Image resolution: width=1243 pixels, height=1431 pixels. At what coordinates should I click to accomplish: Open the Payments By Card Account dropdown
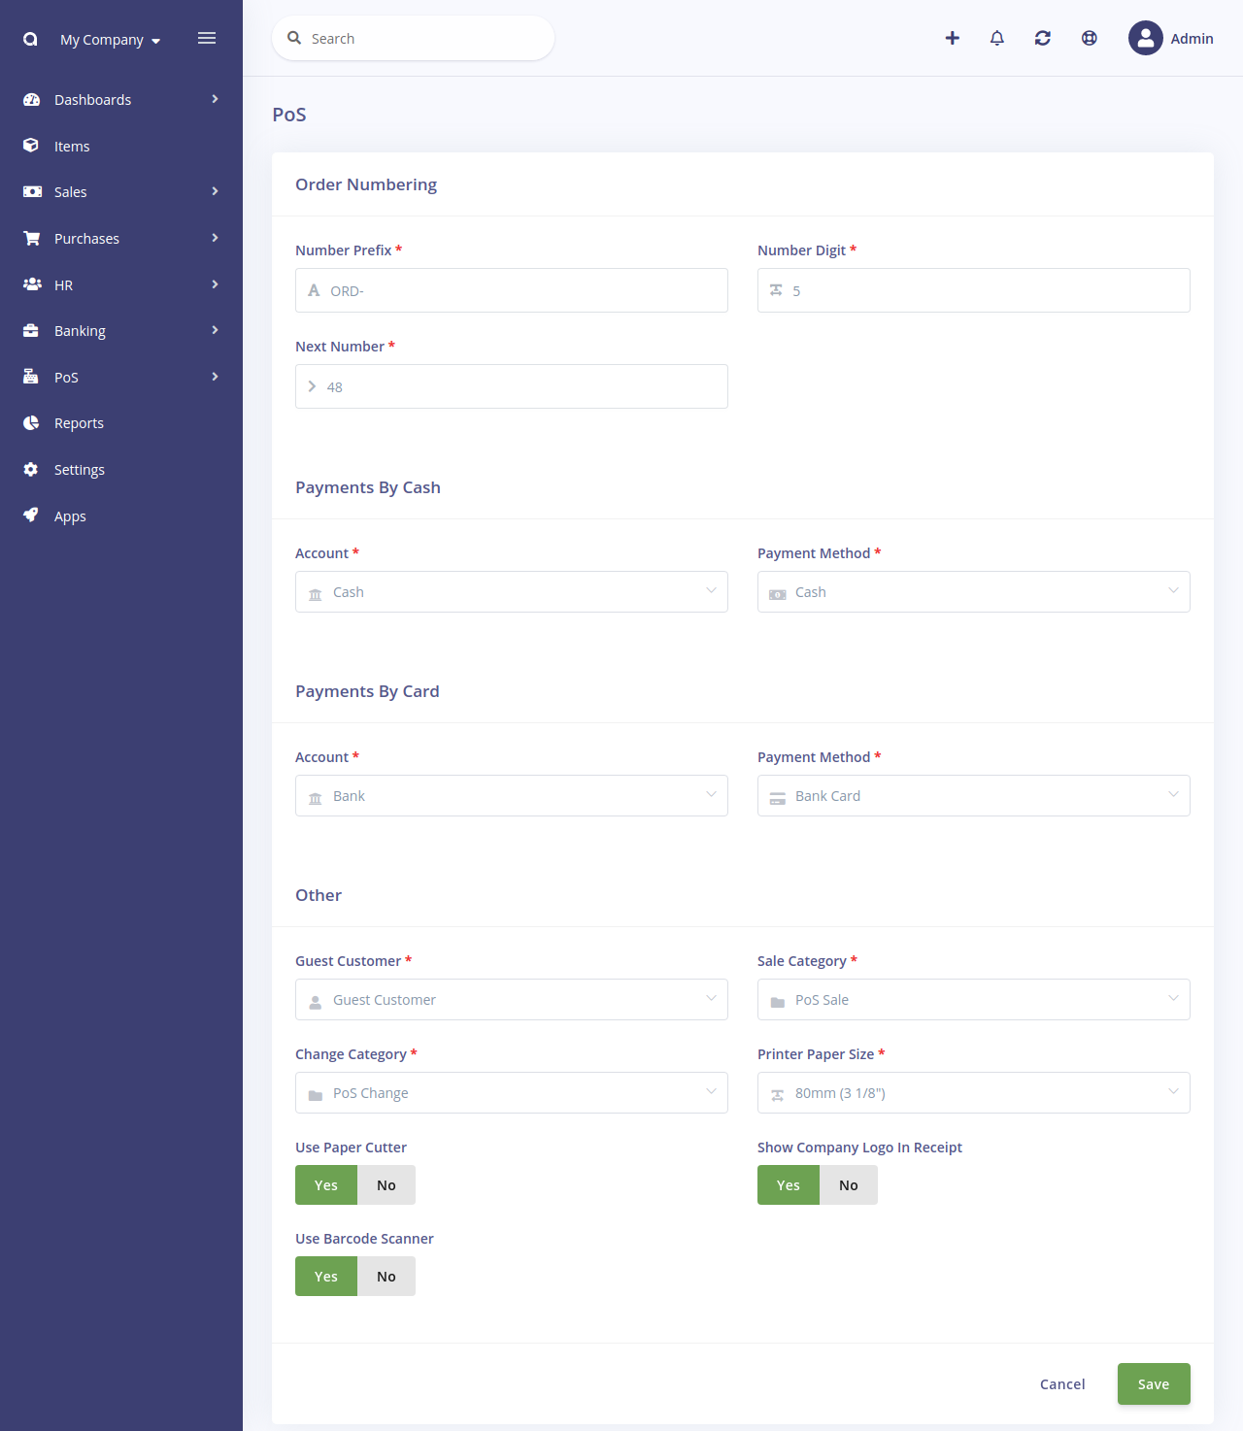pos(512,795)
